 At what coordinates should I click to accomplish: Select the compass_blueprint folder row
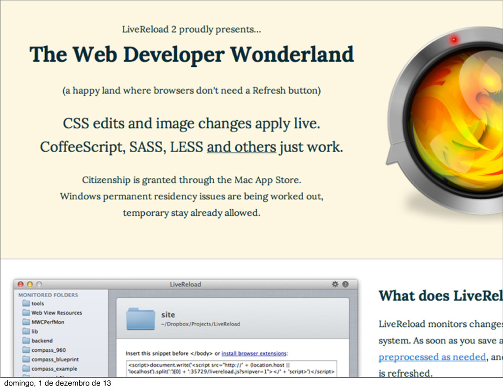[61, 359]
